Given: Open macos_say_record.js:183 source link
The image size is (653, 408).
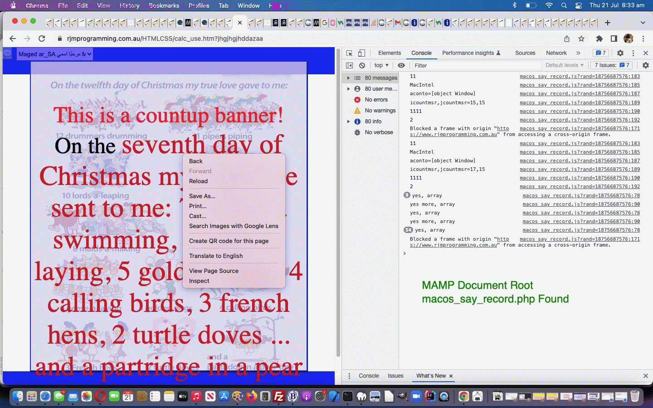Looking at the screenshot, I should pyautogui.click(x=580, y=77).
